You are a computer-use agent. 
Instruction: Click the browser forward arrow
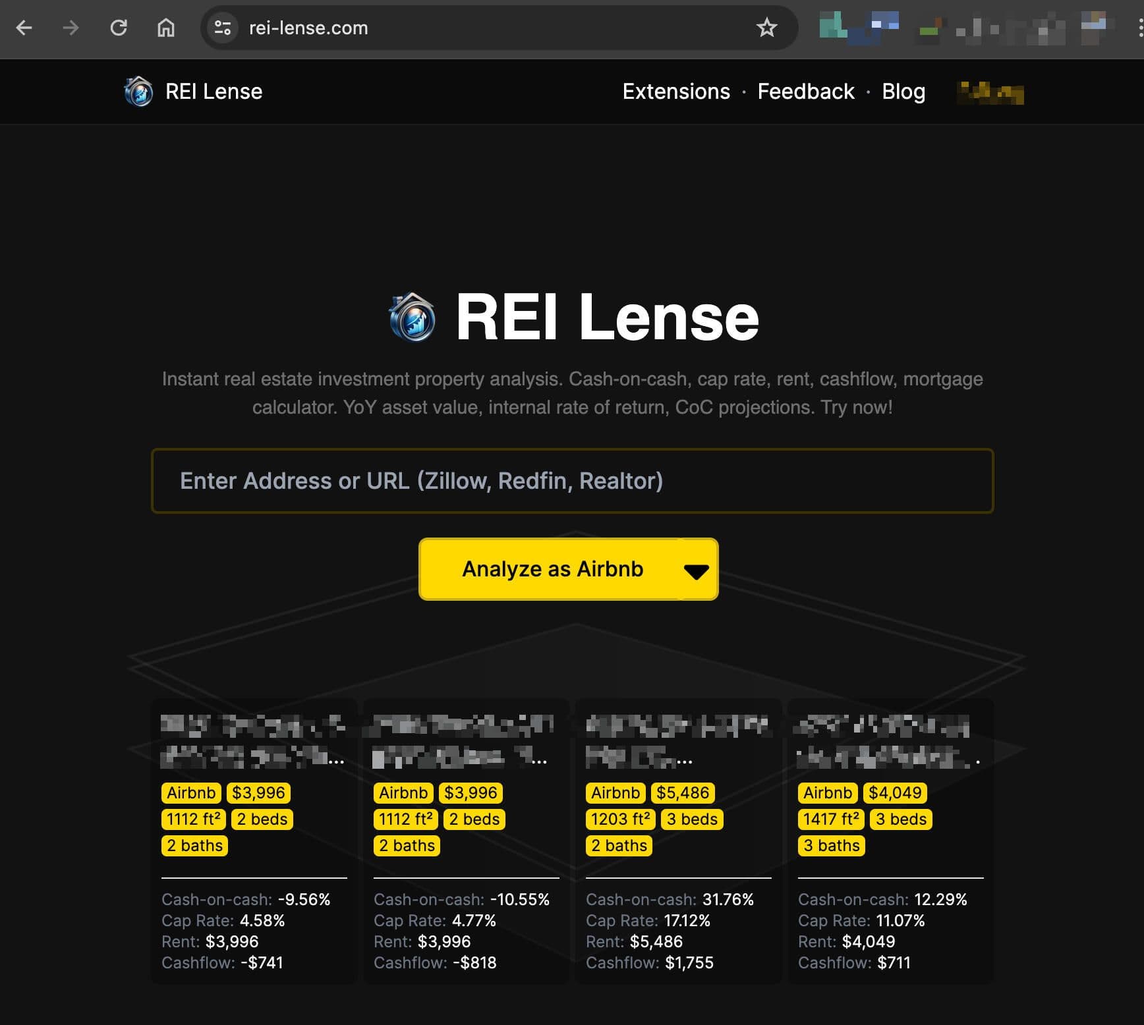(x=71, y=28)
